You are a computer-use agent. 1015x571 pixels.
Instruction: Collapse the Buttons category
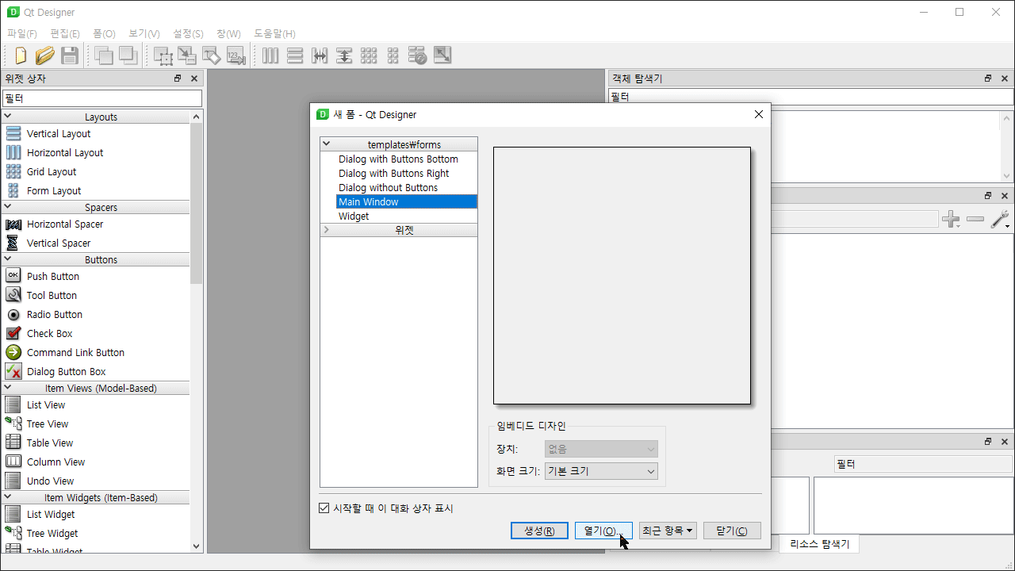(8, 259)
